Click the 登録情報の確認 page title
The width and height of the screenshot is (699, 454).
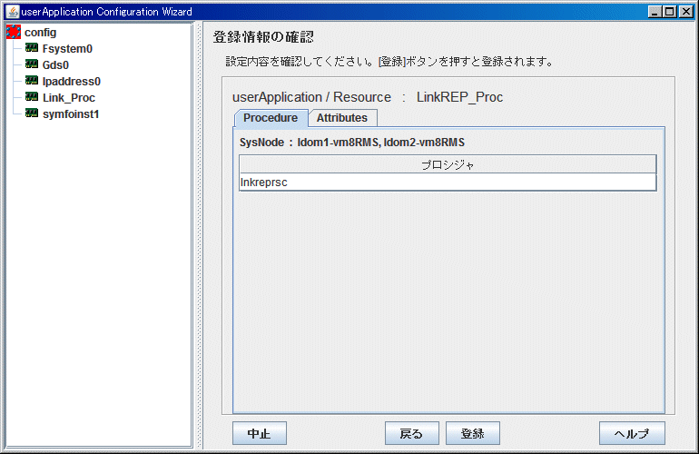(263, 37)
